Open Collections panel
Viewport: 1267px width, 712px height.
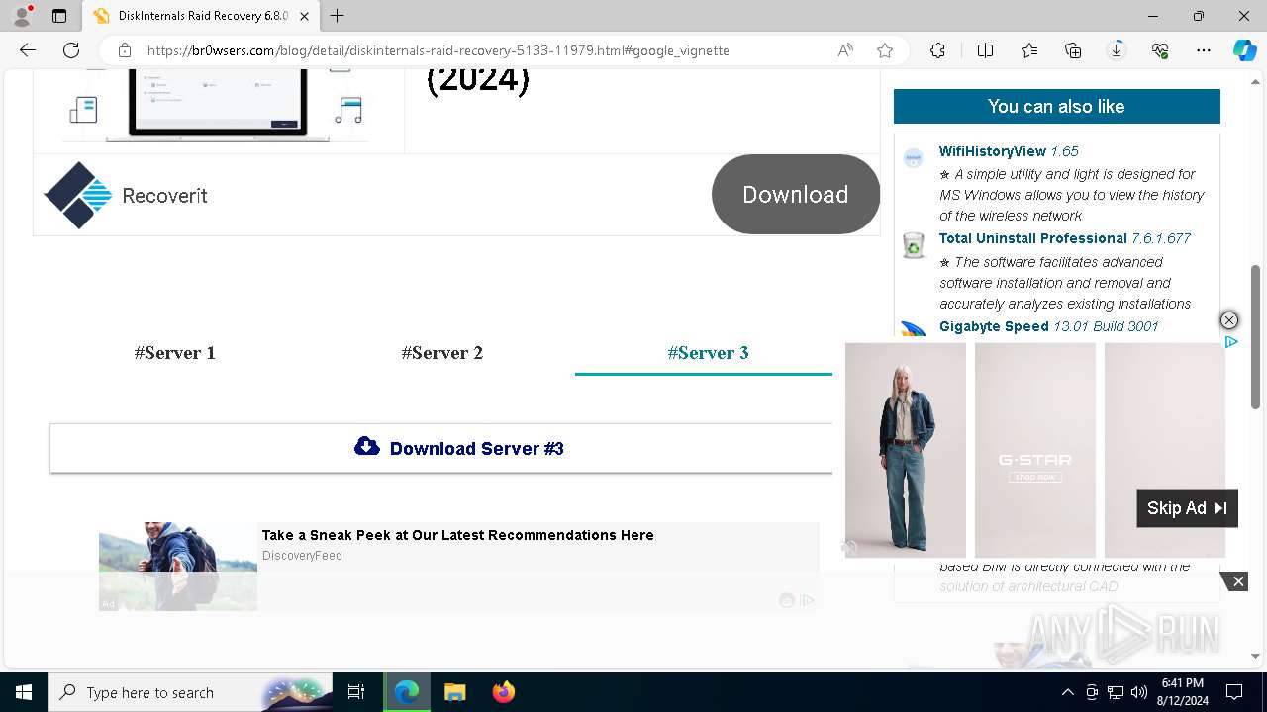[x=1073, y=50]
